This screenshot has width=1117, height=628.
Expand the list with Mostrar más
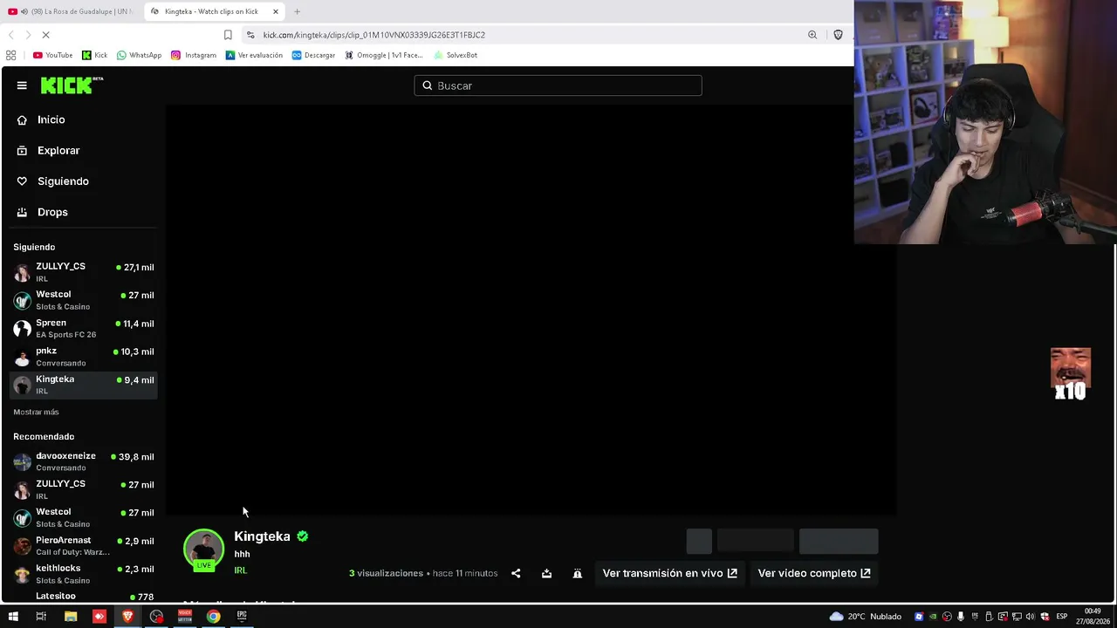tap(36, 412)
